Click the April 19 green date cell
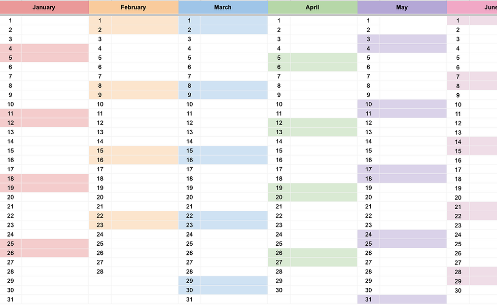The width and height of the screenshot is (497, 305). click(279, 188)
